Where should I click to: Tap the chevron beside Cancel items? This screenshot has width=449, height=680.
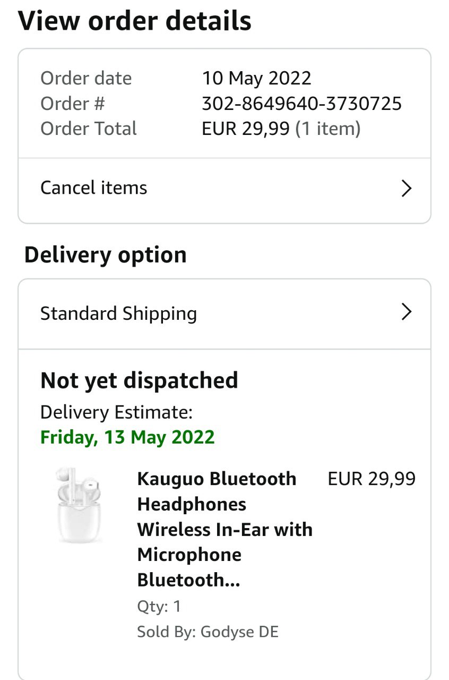(x=406, y=189)
